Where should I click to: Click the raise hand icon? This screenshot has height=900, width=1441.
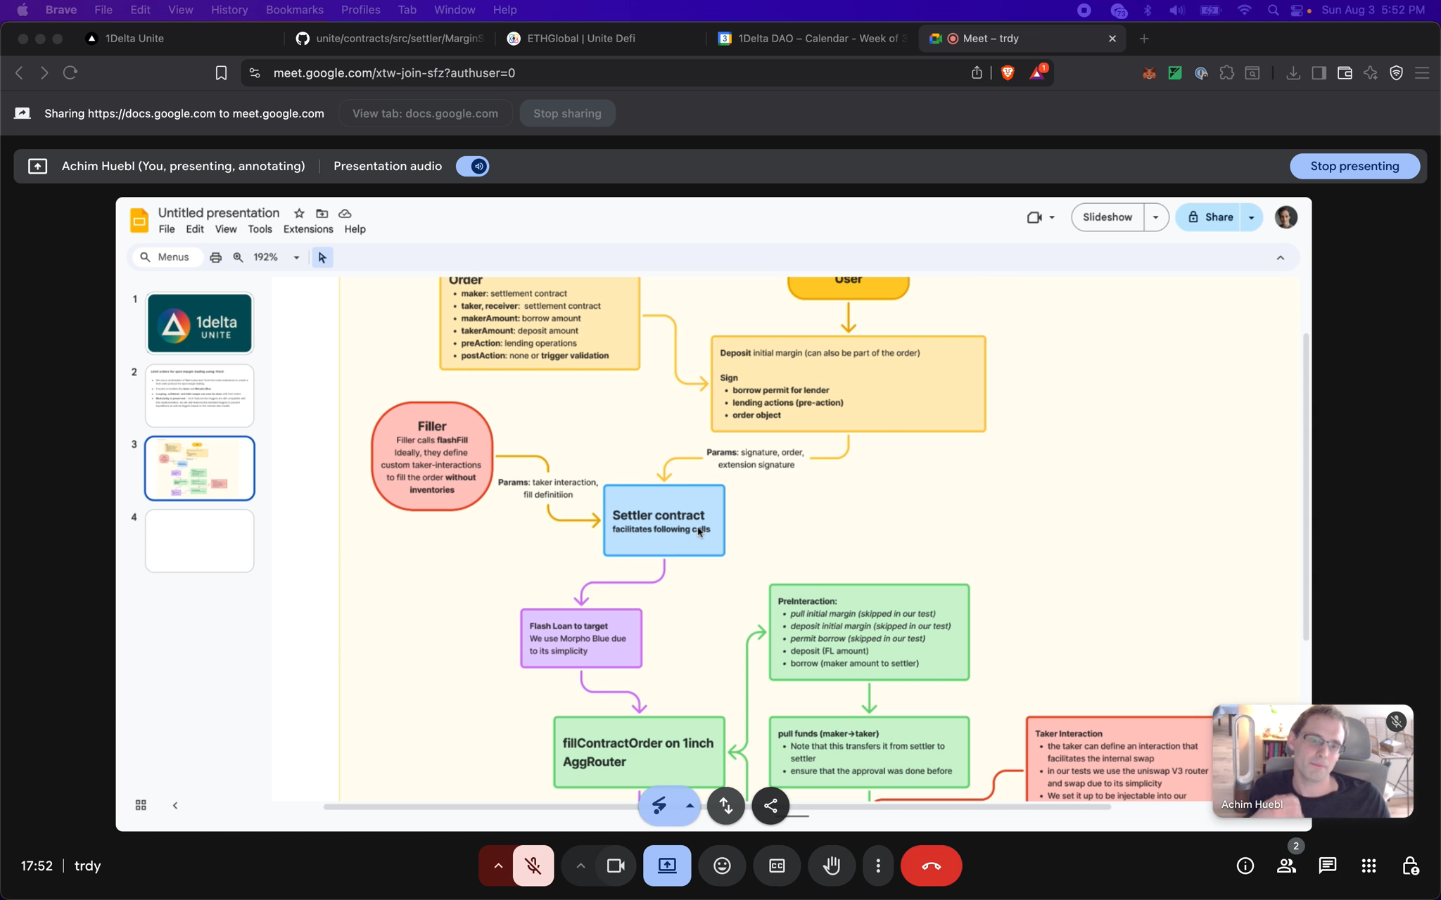pyautogui.click(x=832, y=866)
